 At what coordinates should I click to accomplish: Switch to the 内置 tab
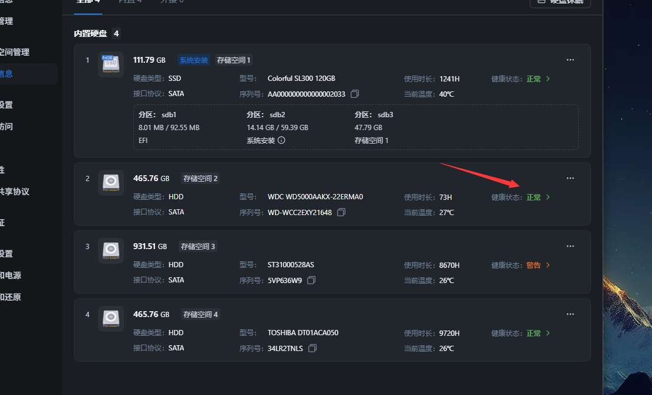[x=130, y=2]
